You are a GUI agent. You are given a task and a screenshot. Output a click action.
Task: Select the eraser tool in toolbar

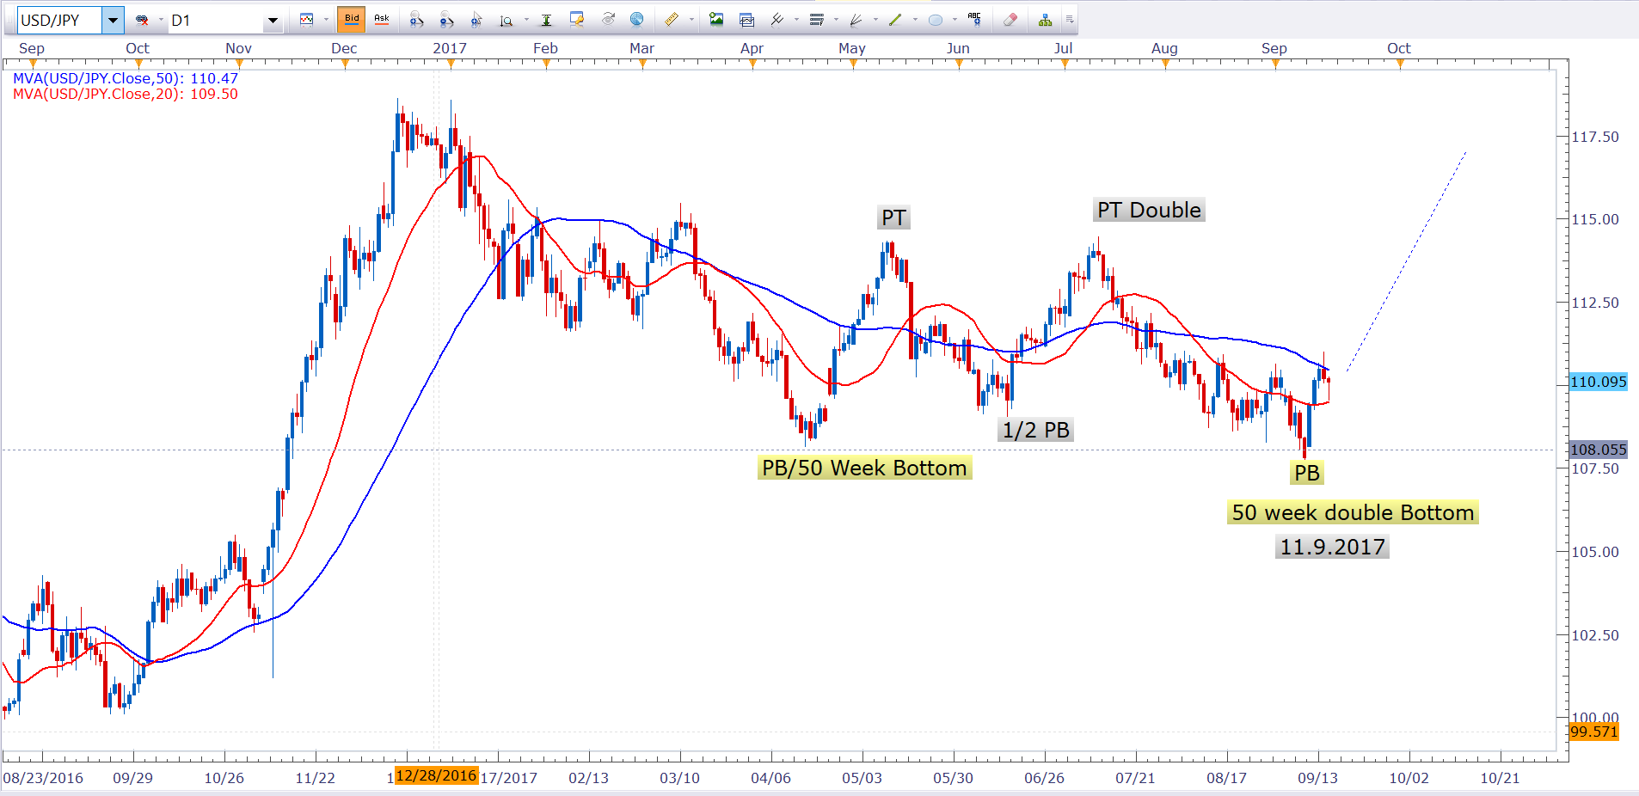pyautogui.click(x=1010, y=20)
